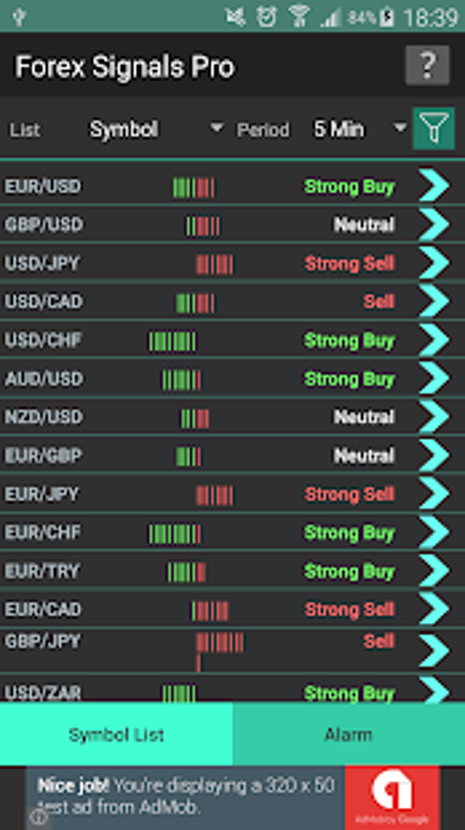465x830 pixels.
Task: Tap the chevron for EUR/GBP row
Action: pyautogui.click(x=434, y=455)
